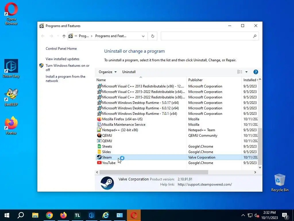Expand the address bar history dropdown
The height and width of the screenshot is (221, 294).
point(143,36)
